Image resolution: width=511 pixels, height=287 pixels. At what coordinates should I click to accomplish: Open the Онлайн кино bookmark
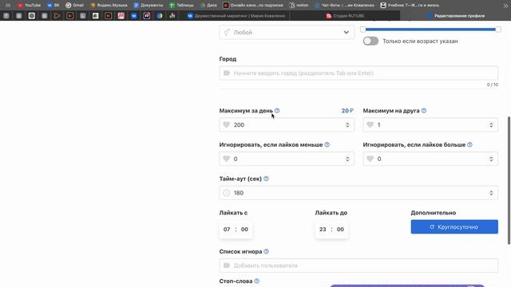coord(253,6)
